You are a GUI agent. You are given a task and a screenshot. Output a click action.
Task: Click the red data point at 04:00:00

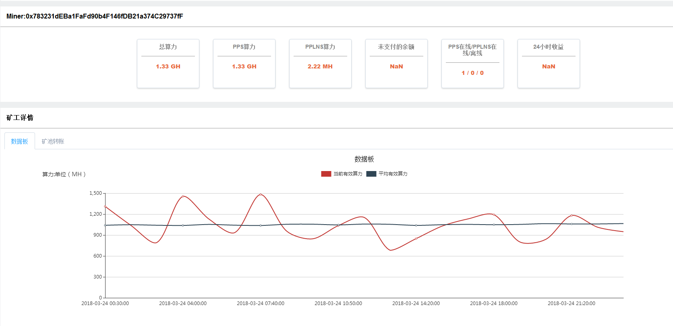point(183,196)
